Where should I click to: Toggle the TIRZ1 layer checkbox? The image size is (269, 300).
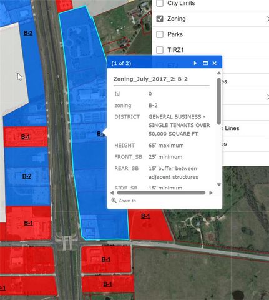click(x=160, y=50)
